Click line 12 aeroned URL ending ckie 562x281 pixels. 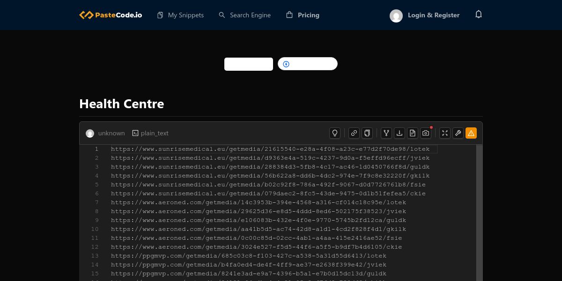point(257,247)
